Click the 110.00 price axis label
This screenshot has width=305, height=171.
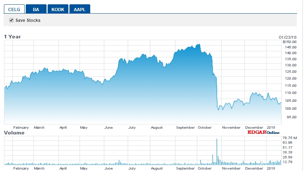tap(291, 93)
